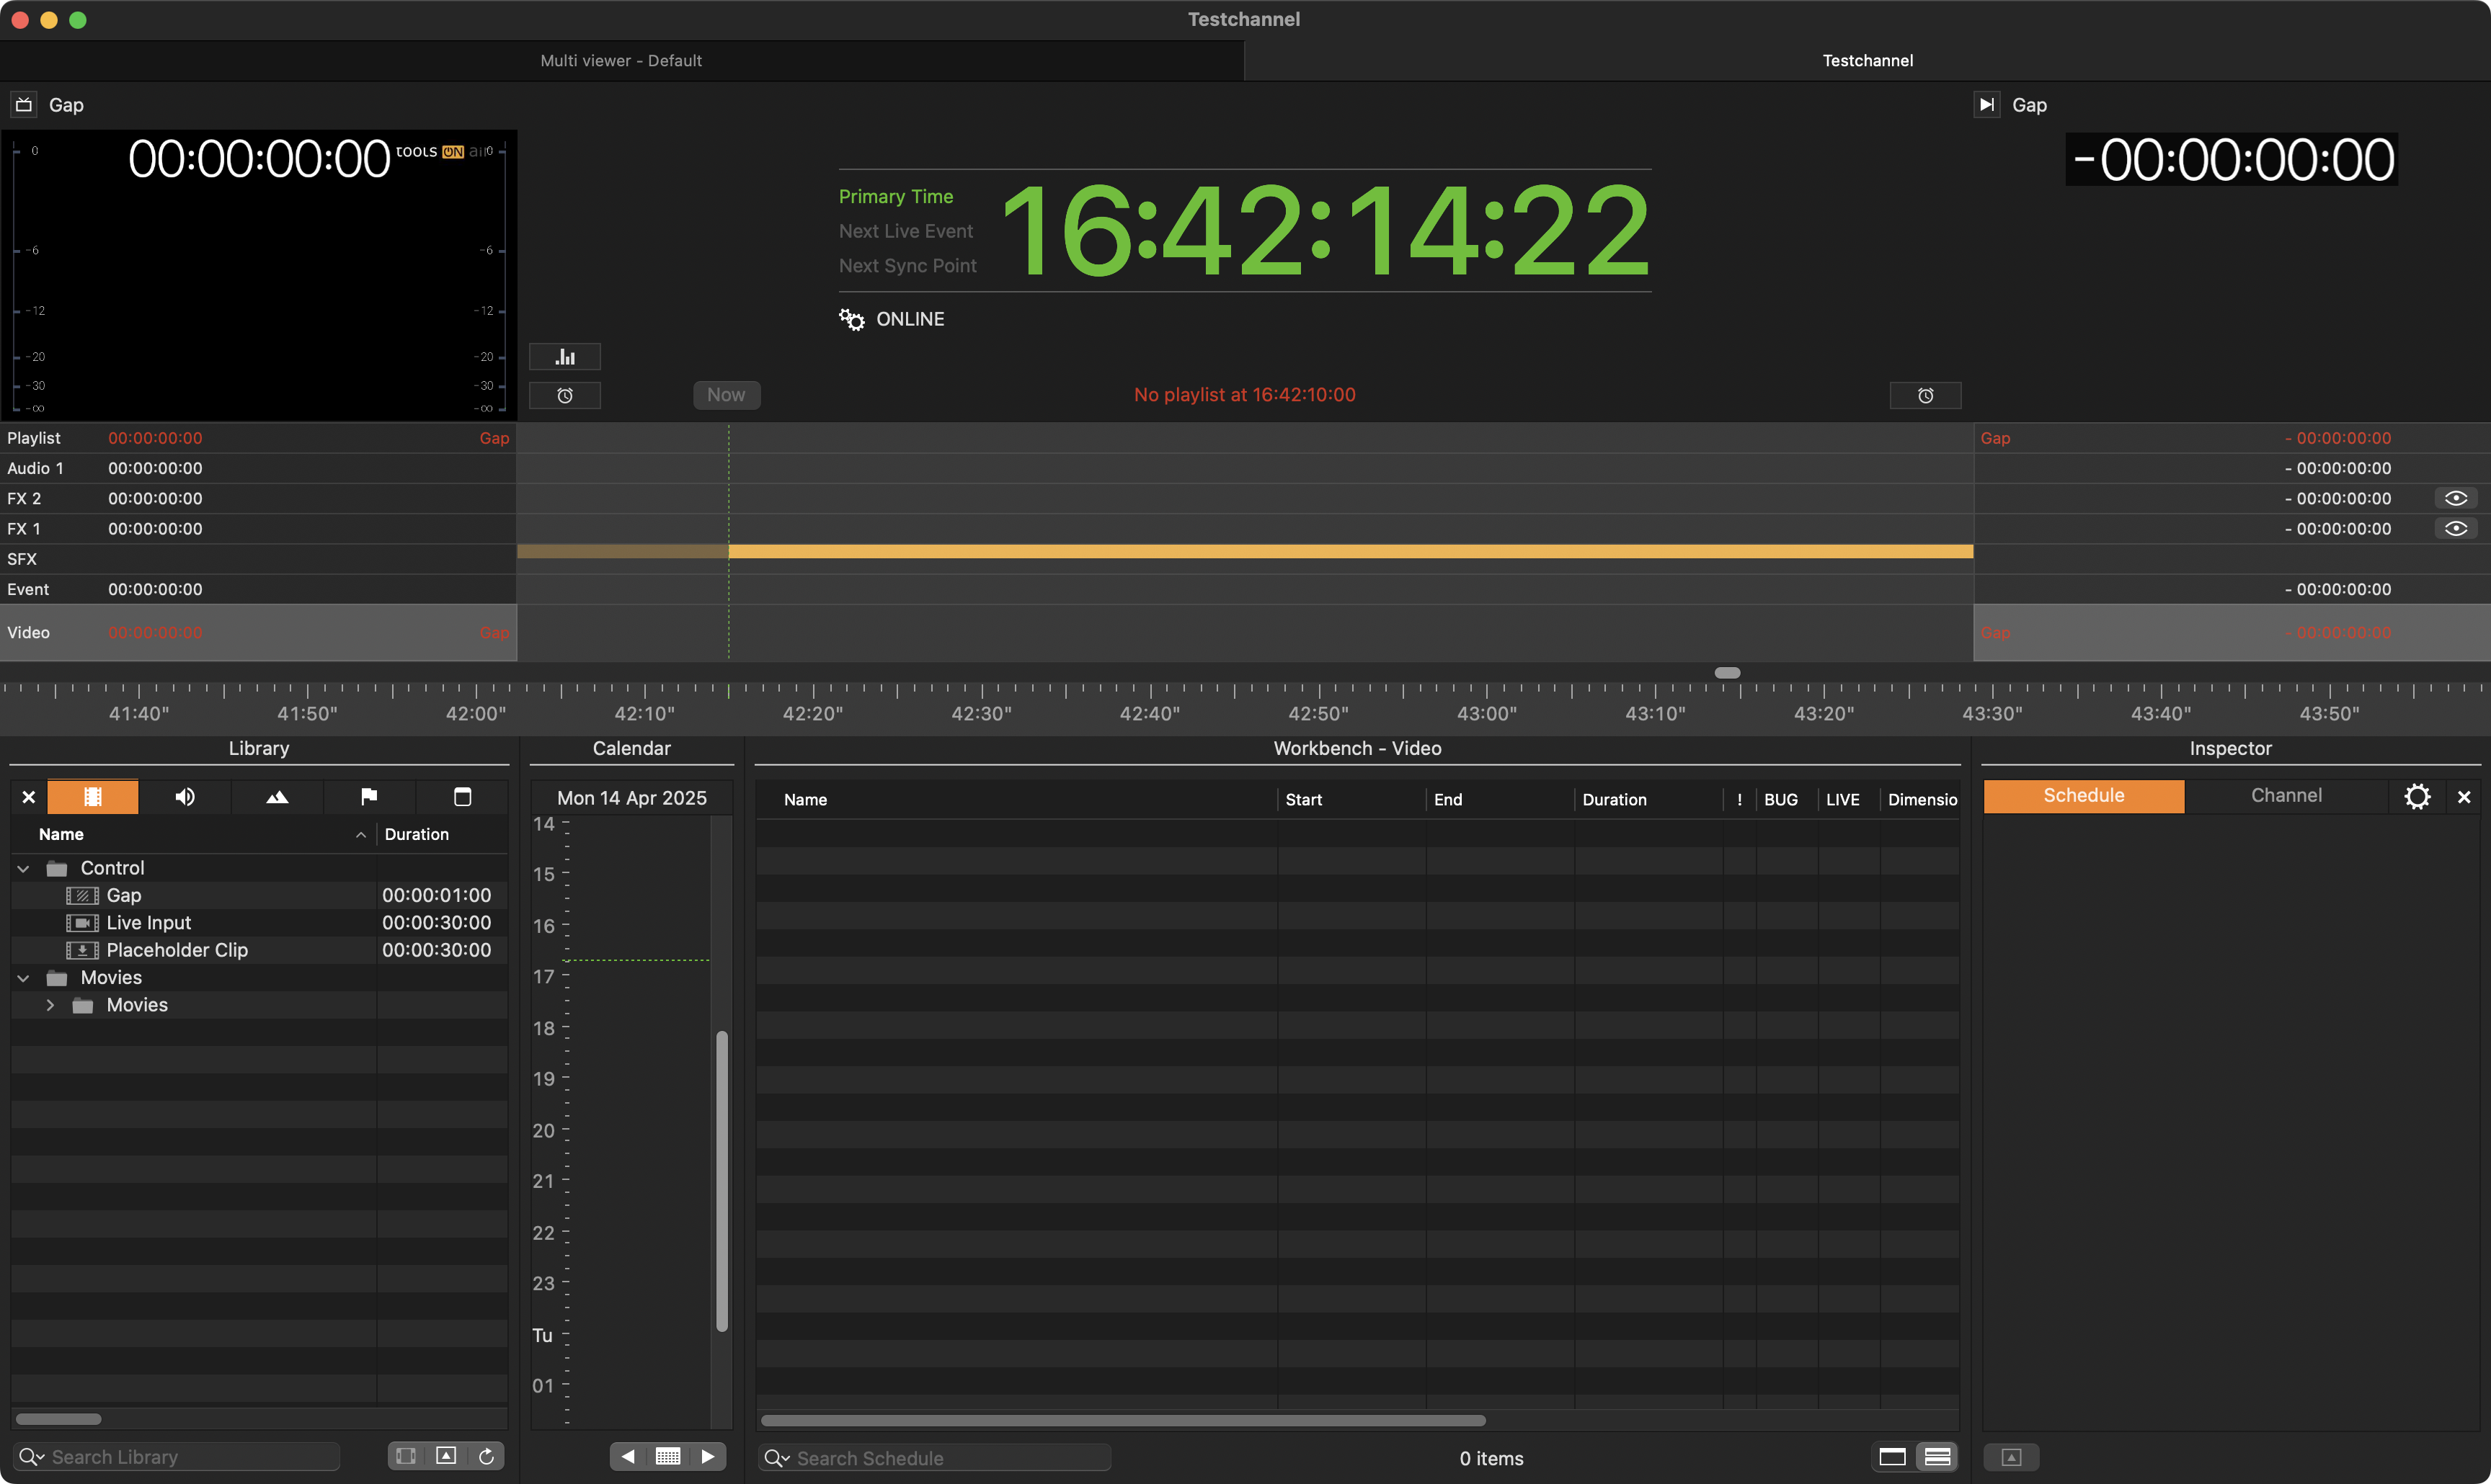Open ONLINE status gear icon

[x=851, y=319]
